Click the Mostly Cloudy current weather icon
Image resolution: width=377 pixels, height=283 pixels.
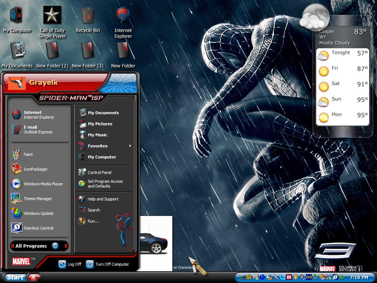coord(314,17)
